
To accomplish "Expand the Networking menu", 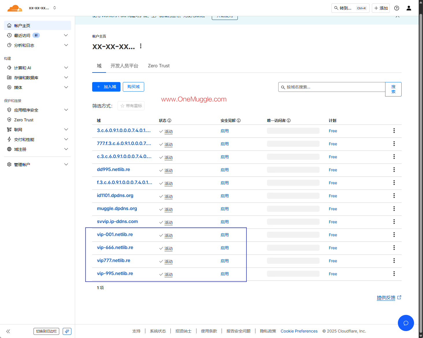I will point(66,129).
